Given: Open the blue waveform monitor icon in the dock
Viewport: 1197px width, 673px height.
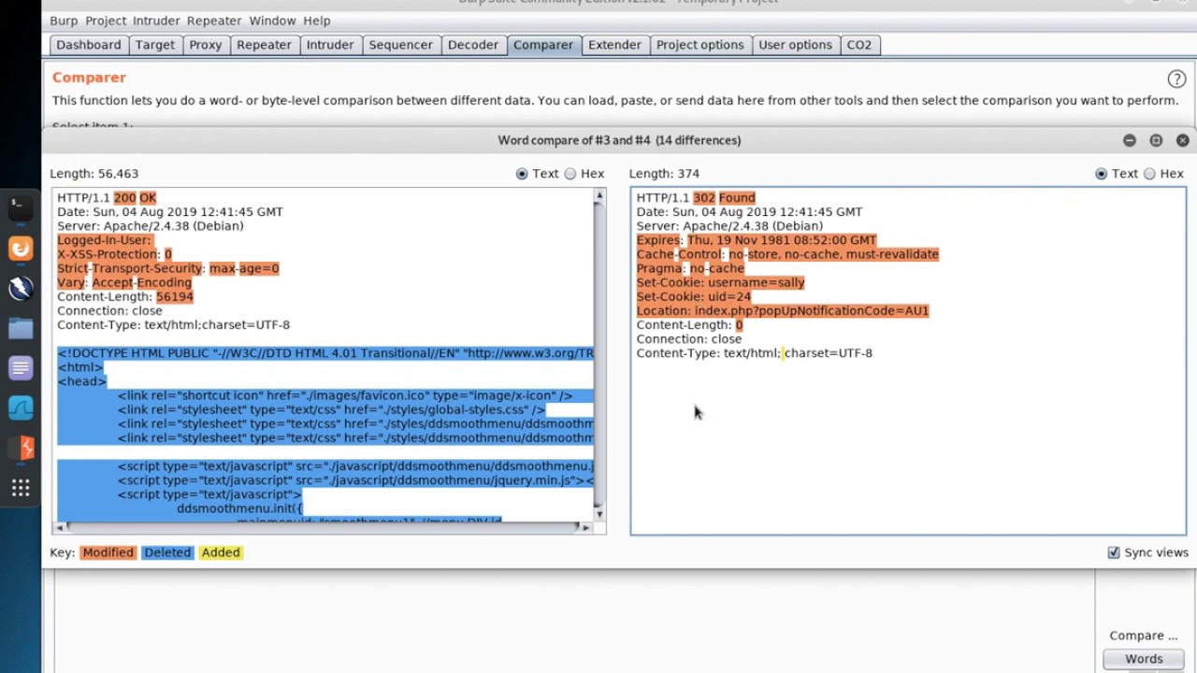Looking at the screenshot, I should point(21,408).
